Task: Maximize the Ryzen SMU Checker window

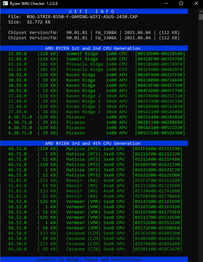Action: tap(181, 4)
